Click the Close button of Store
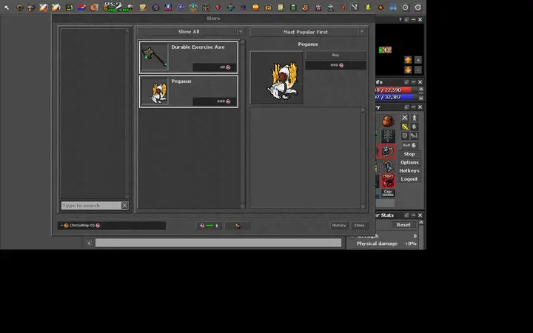Image resolution: width=533 pixels, height=333 pixels. [x=359, y=225]
